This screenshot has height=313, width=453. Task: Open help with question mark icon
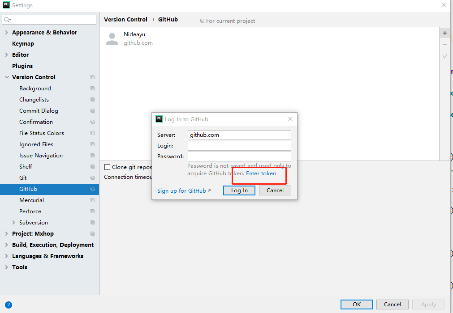[9, 305]
